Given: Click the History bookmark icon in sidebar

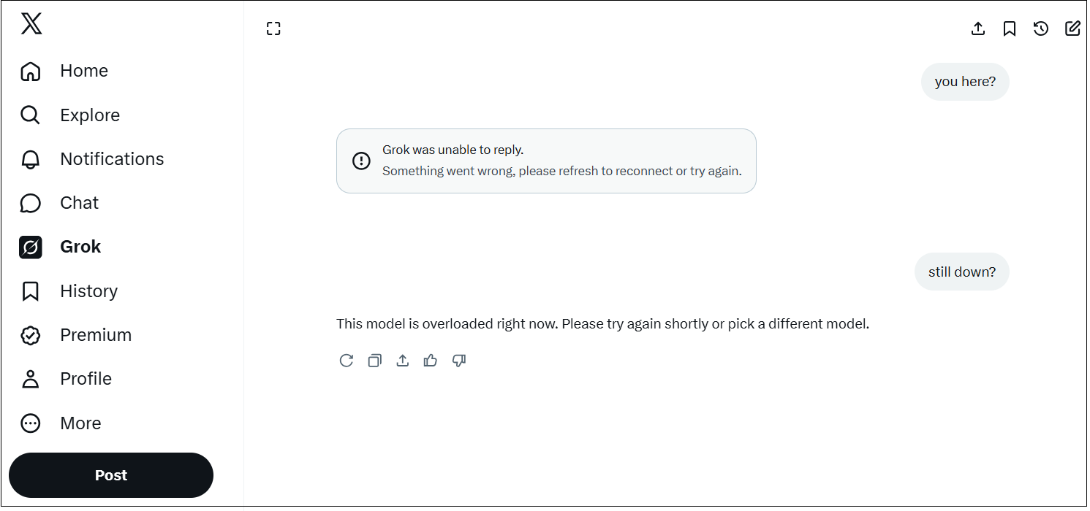Looking at the screenshot, I should (x=30, y=291).
